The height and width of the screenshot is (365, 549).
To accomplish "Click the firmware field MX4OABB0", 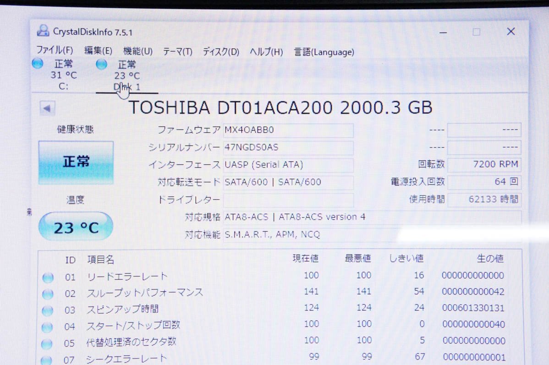I will (x=288, y=130).
